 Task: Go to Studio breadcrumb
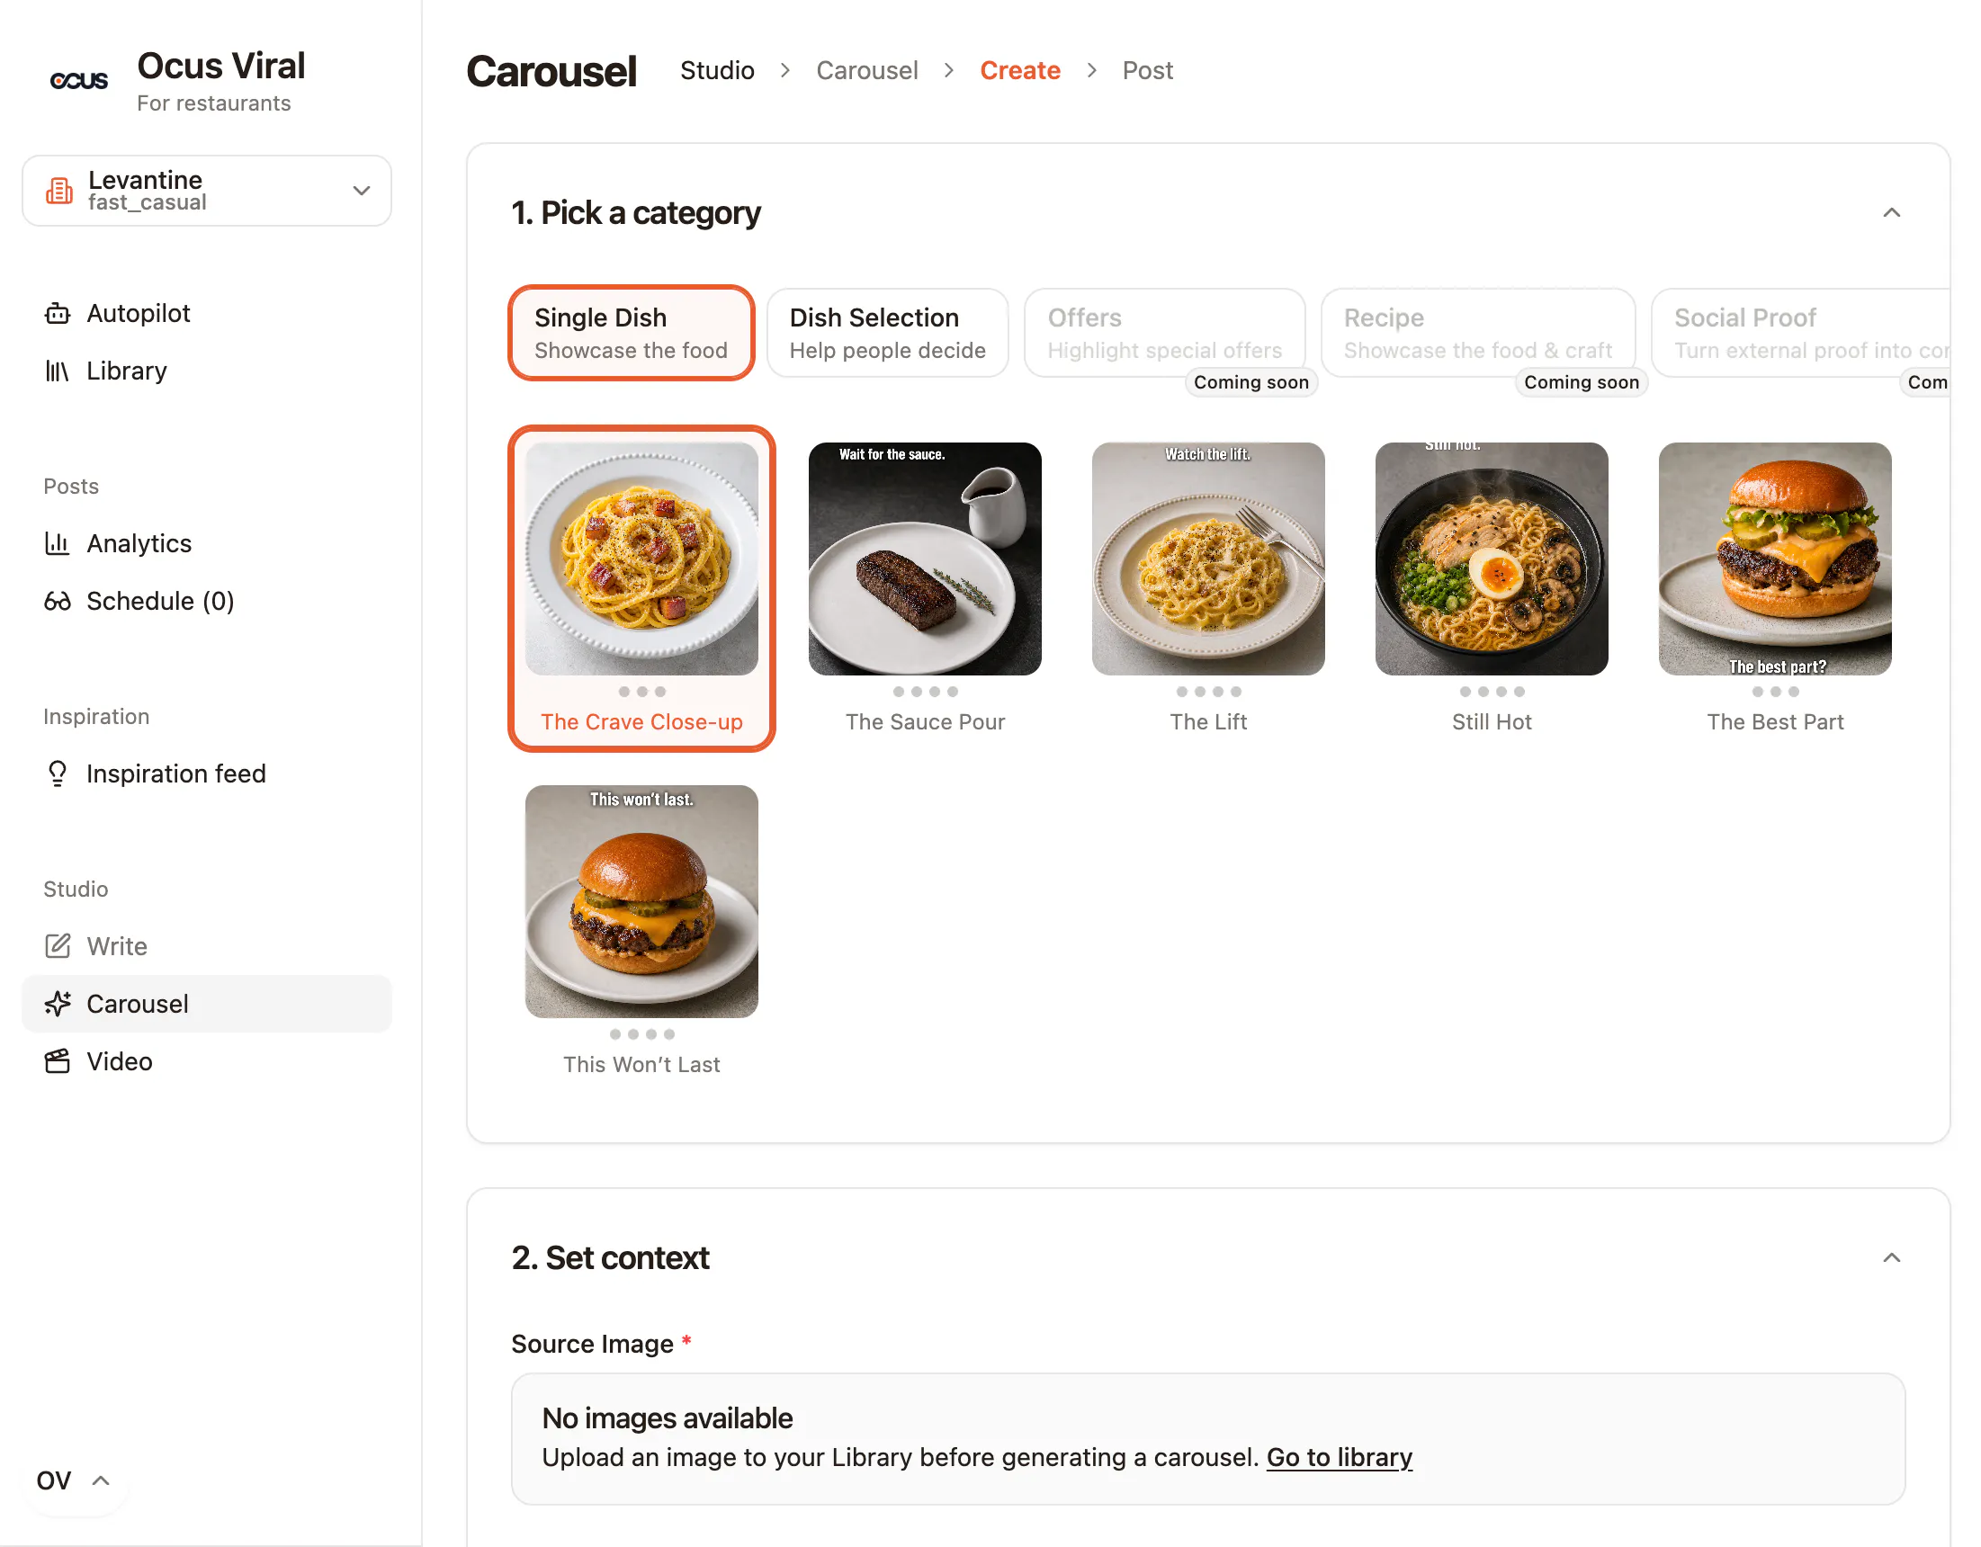point(717,71)
